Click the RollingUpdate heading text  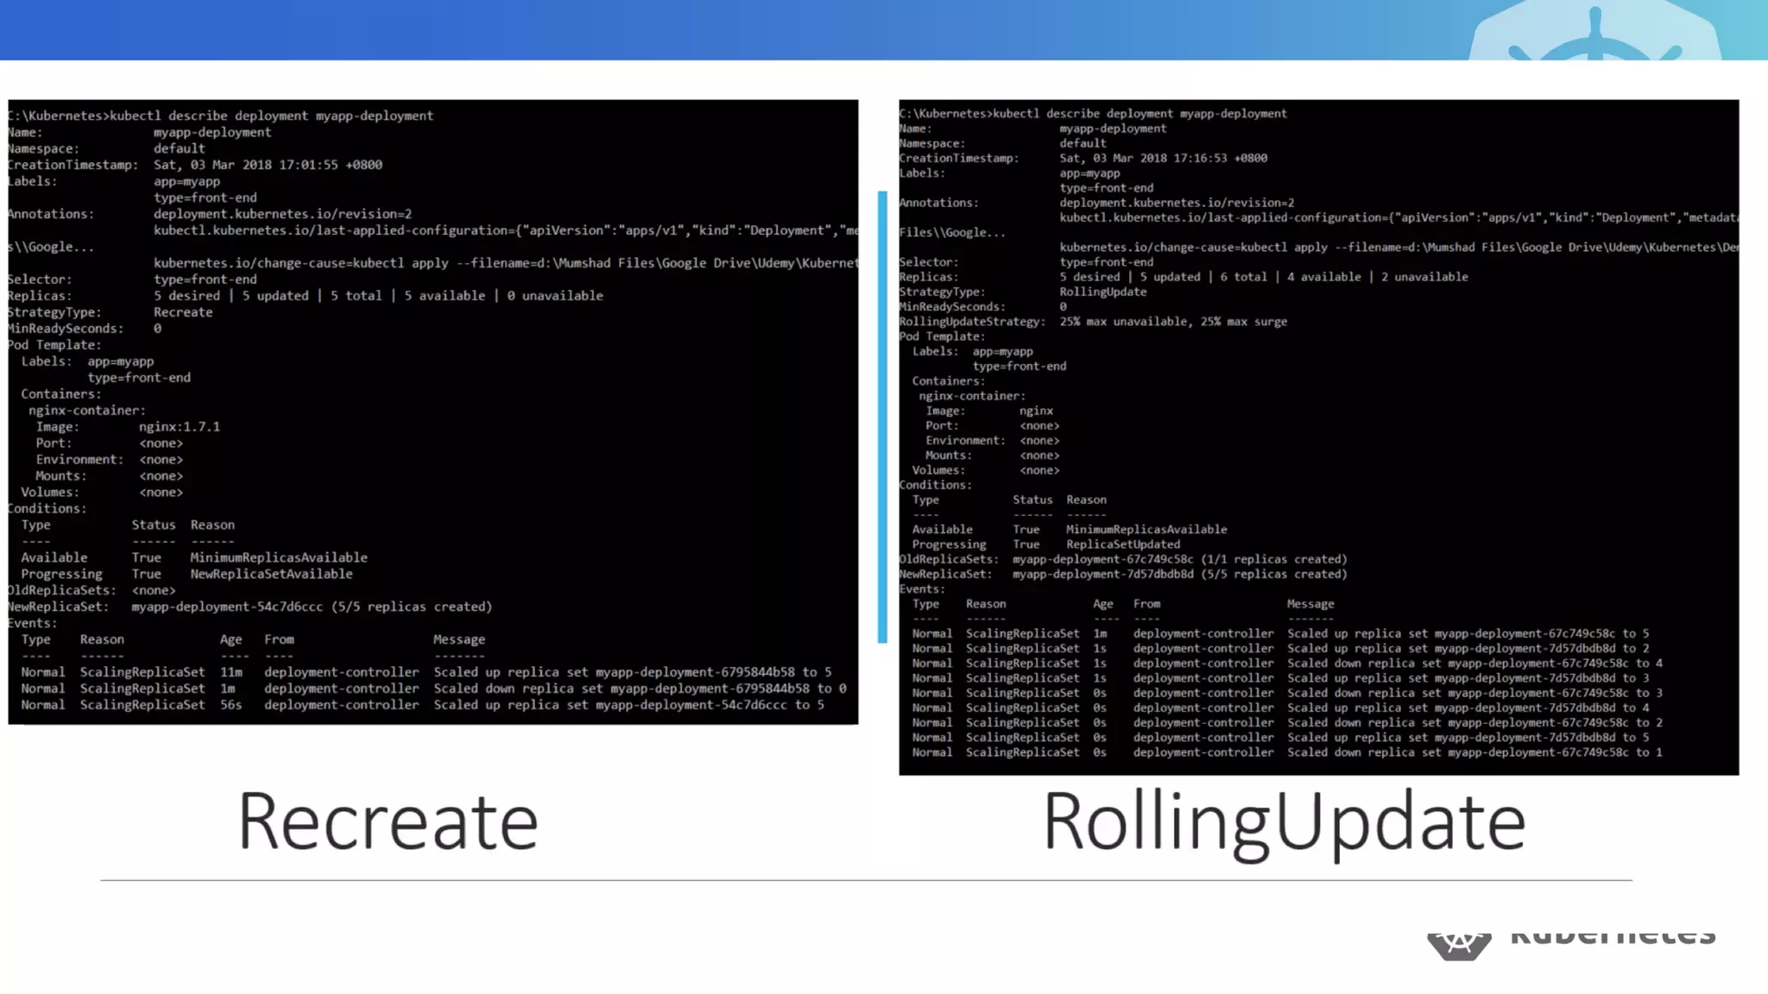tap(1284, 821)
